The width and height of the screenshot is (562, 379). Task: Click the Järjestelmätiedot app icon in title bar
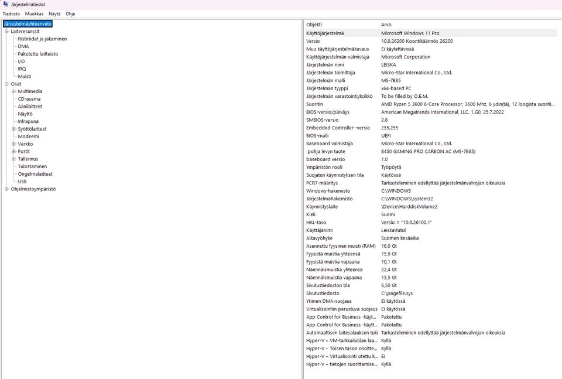tap(5, 4)
